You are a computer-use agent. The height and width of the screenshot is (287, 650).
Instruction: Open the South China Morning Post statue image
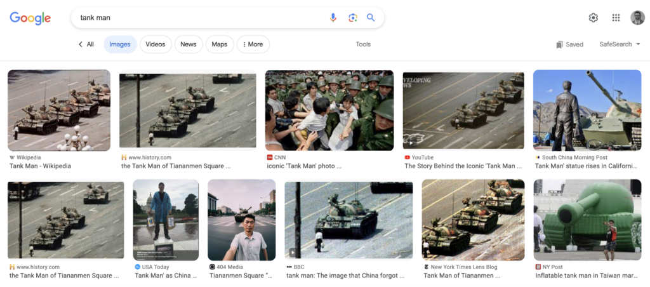click(x=587, y=110)
